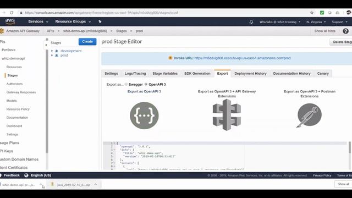Click the stage icon beside development
The image size is (352, 198).
[57, 51]
